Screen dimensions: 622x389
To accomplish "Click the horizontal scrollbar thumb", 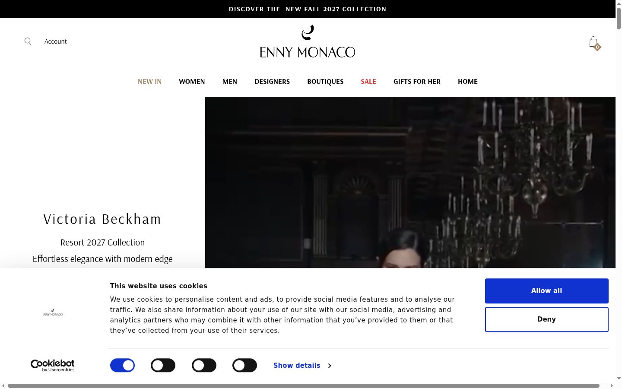I will coord(304,386).
